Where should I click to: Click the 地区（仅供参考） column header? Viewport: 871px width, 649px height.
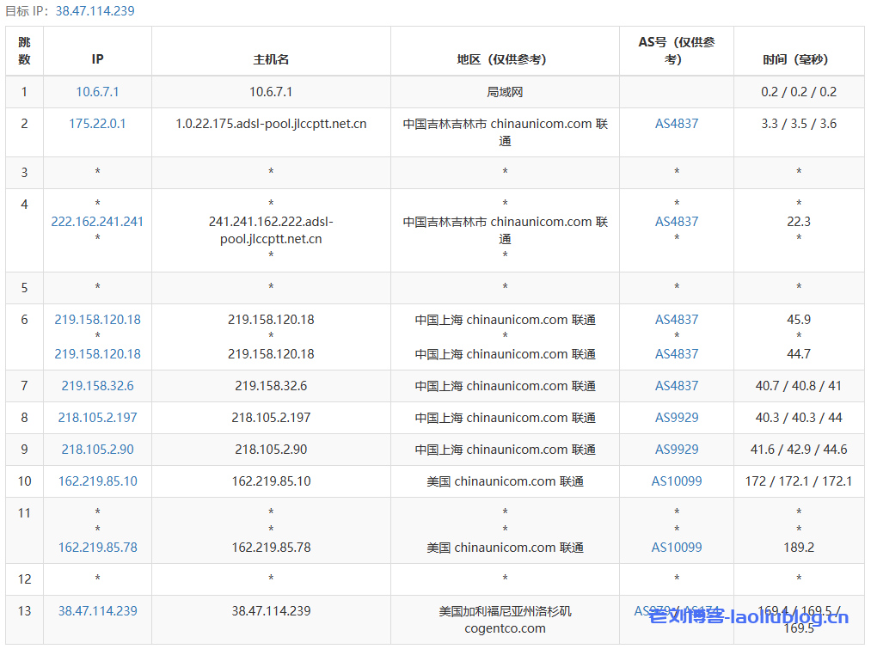tap(505, 59)
